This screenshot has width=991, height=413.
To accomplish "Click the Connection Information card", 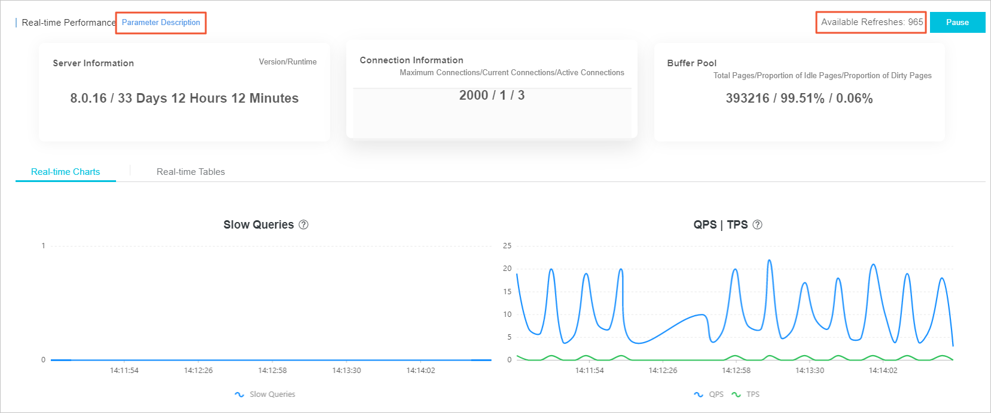I will click(x=492, y=90).
